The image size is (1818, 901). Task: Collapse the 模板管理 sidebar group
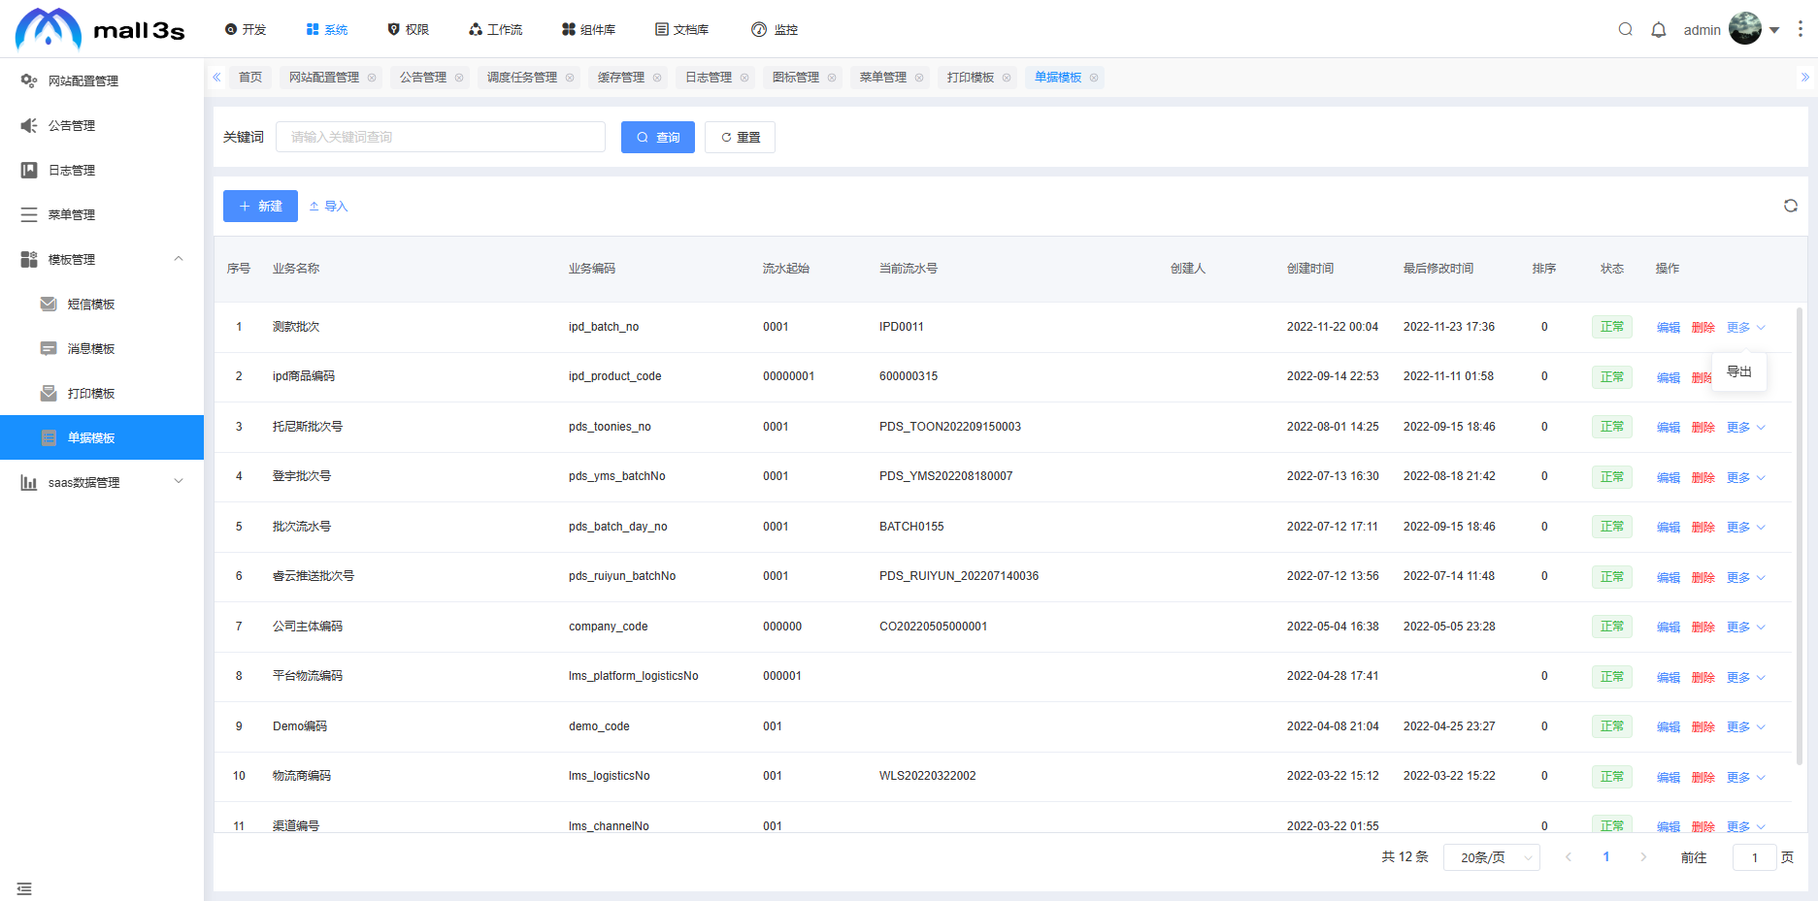[102, 259]
